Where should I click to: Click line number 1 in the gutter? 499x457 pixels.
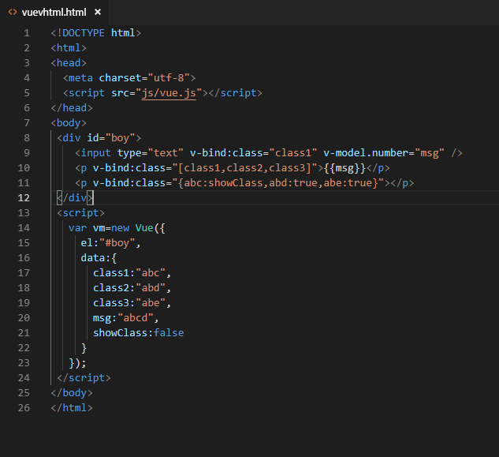27,33
